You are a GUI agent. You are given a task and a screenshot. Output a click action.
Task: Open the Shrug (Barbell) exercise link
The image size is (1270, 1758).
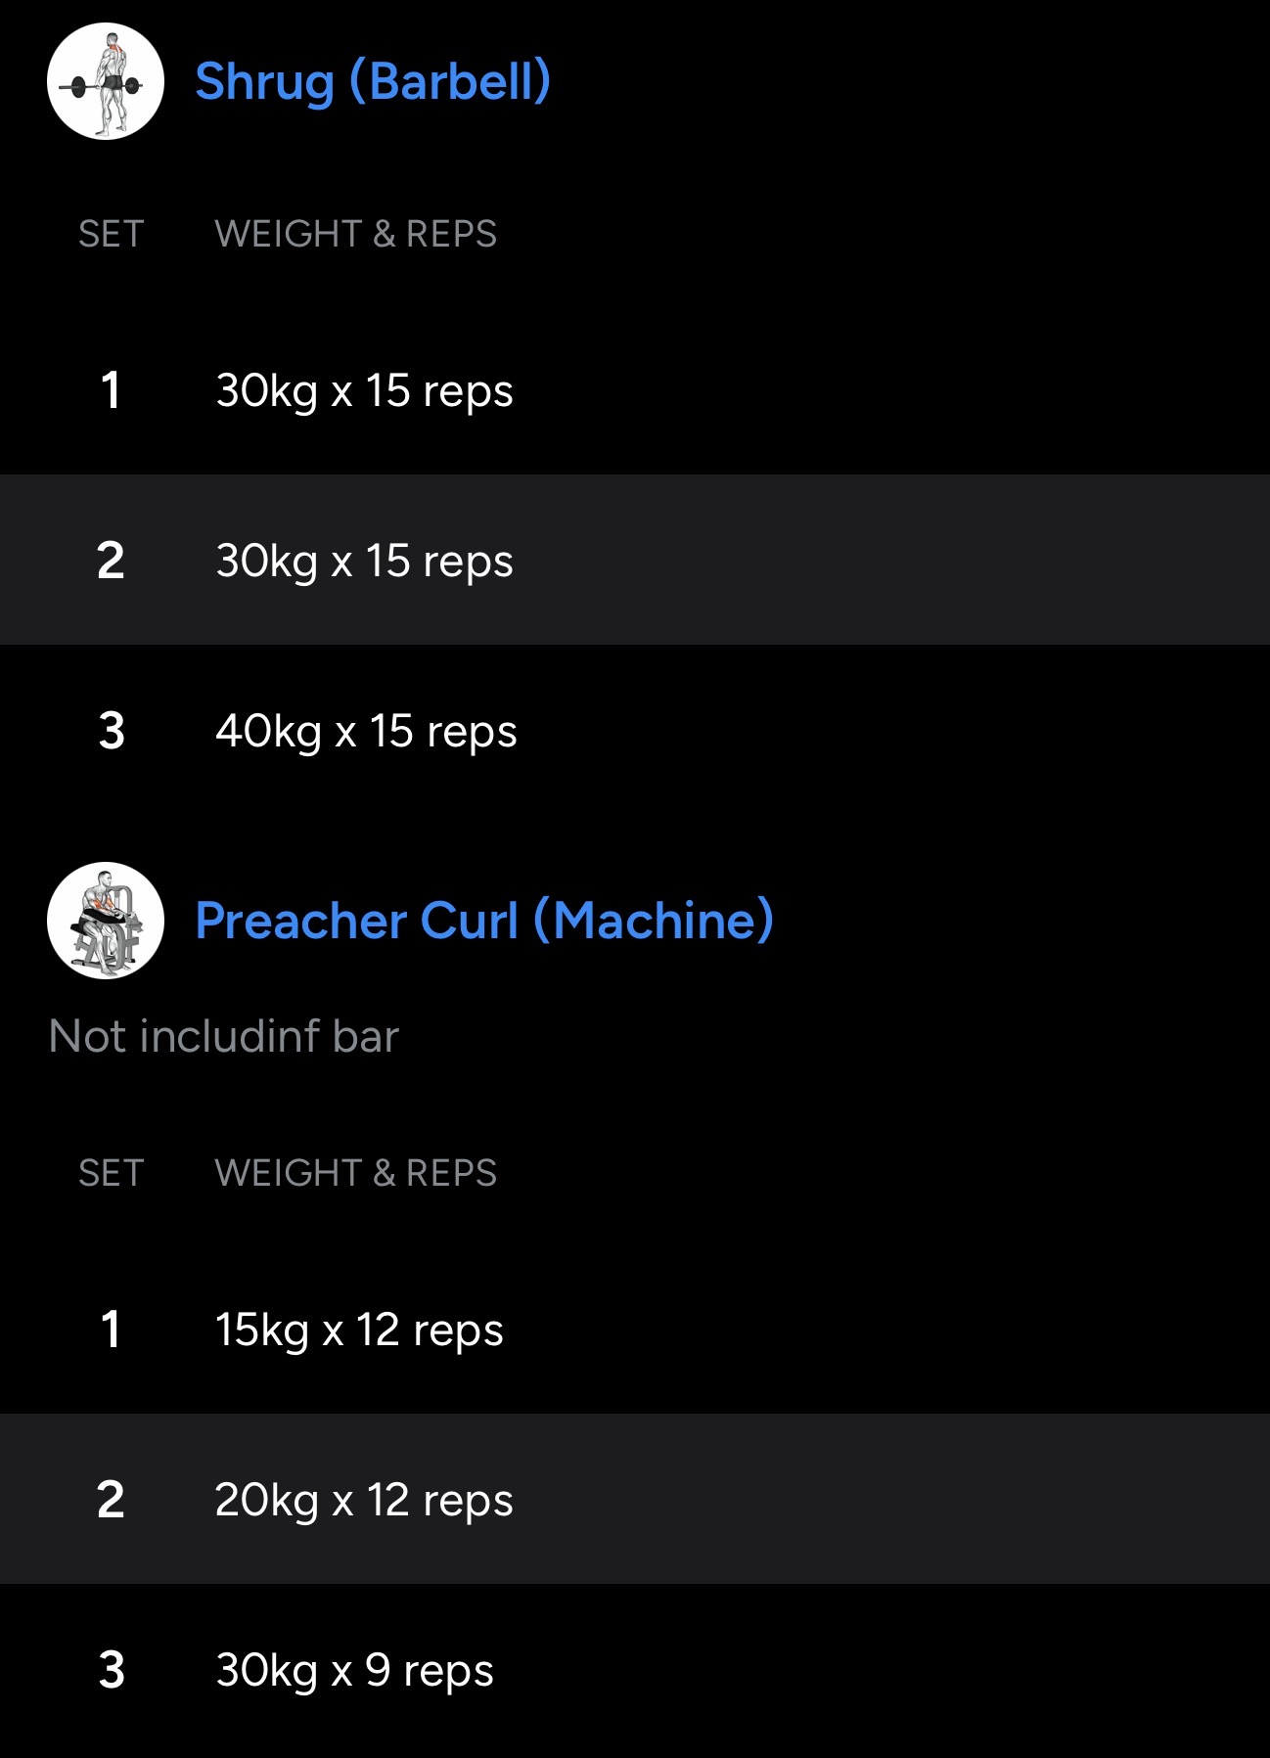372,81
